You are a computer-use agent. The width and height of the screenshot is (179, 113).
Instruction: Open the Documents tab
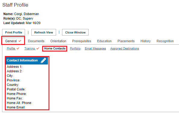pyautogui.click(x=36, y=41)
